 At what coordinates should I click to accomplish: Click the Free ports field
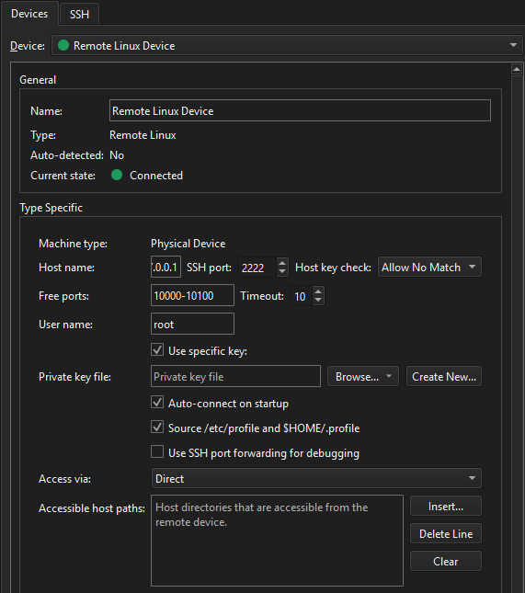pos(192,295)
